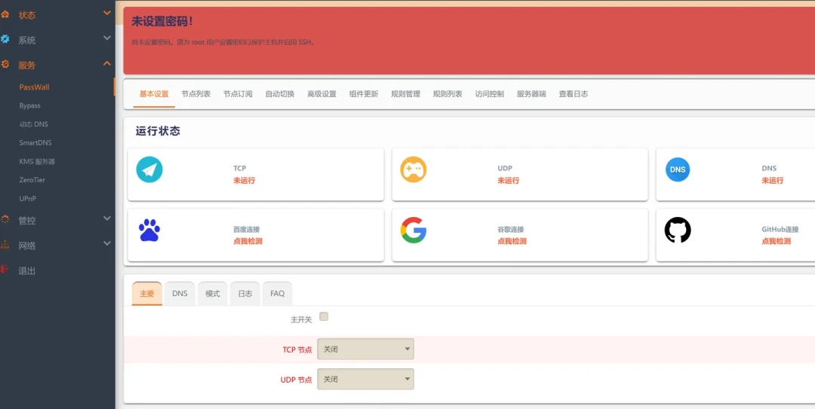Click the TCP 未运行 status text

coord(244,181)
